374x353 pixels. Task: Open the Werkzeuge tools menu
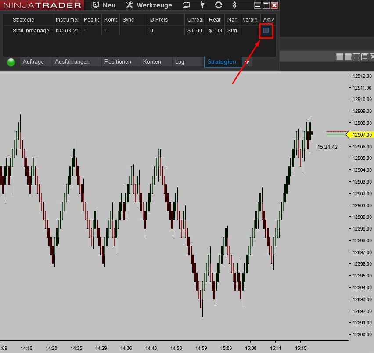[x=149, y=5]
